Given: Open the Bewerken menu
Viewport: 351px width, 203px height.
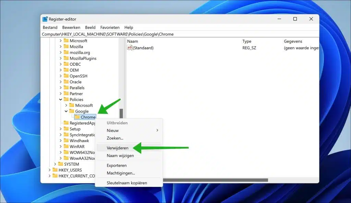Looking at the screenshot, I should point(71,27).
